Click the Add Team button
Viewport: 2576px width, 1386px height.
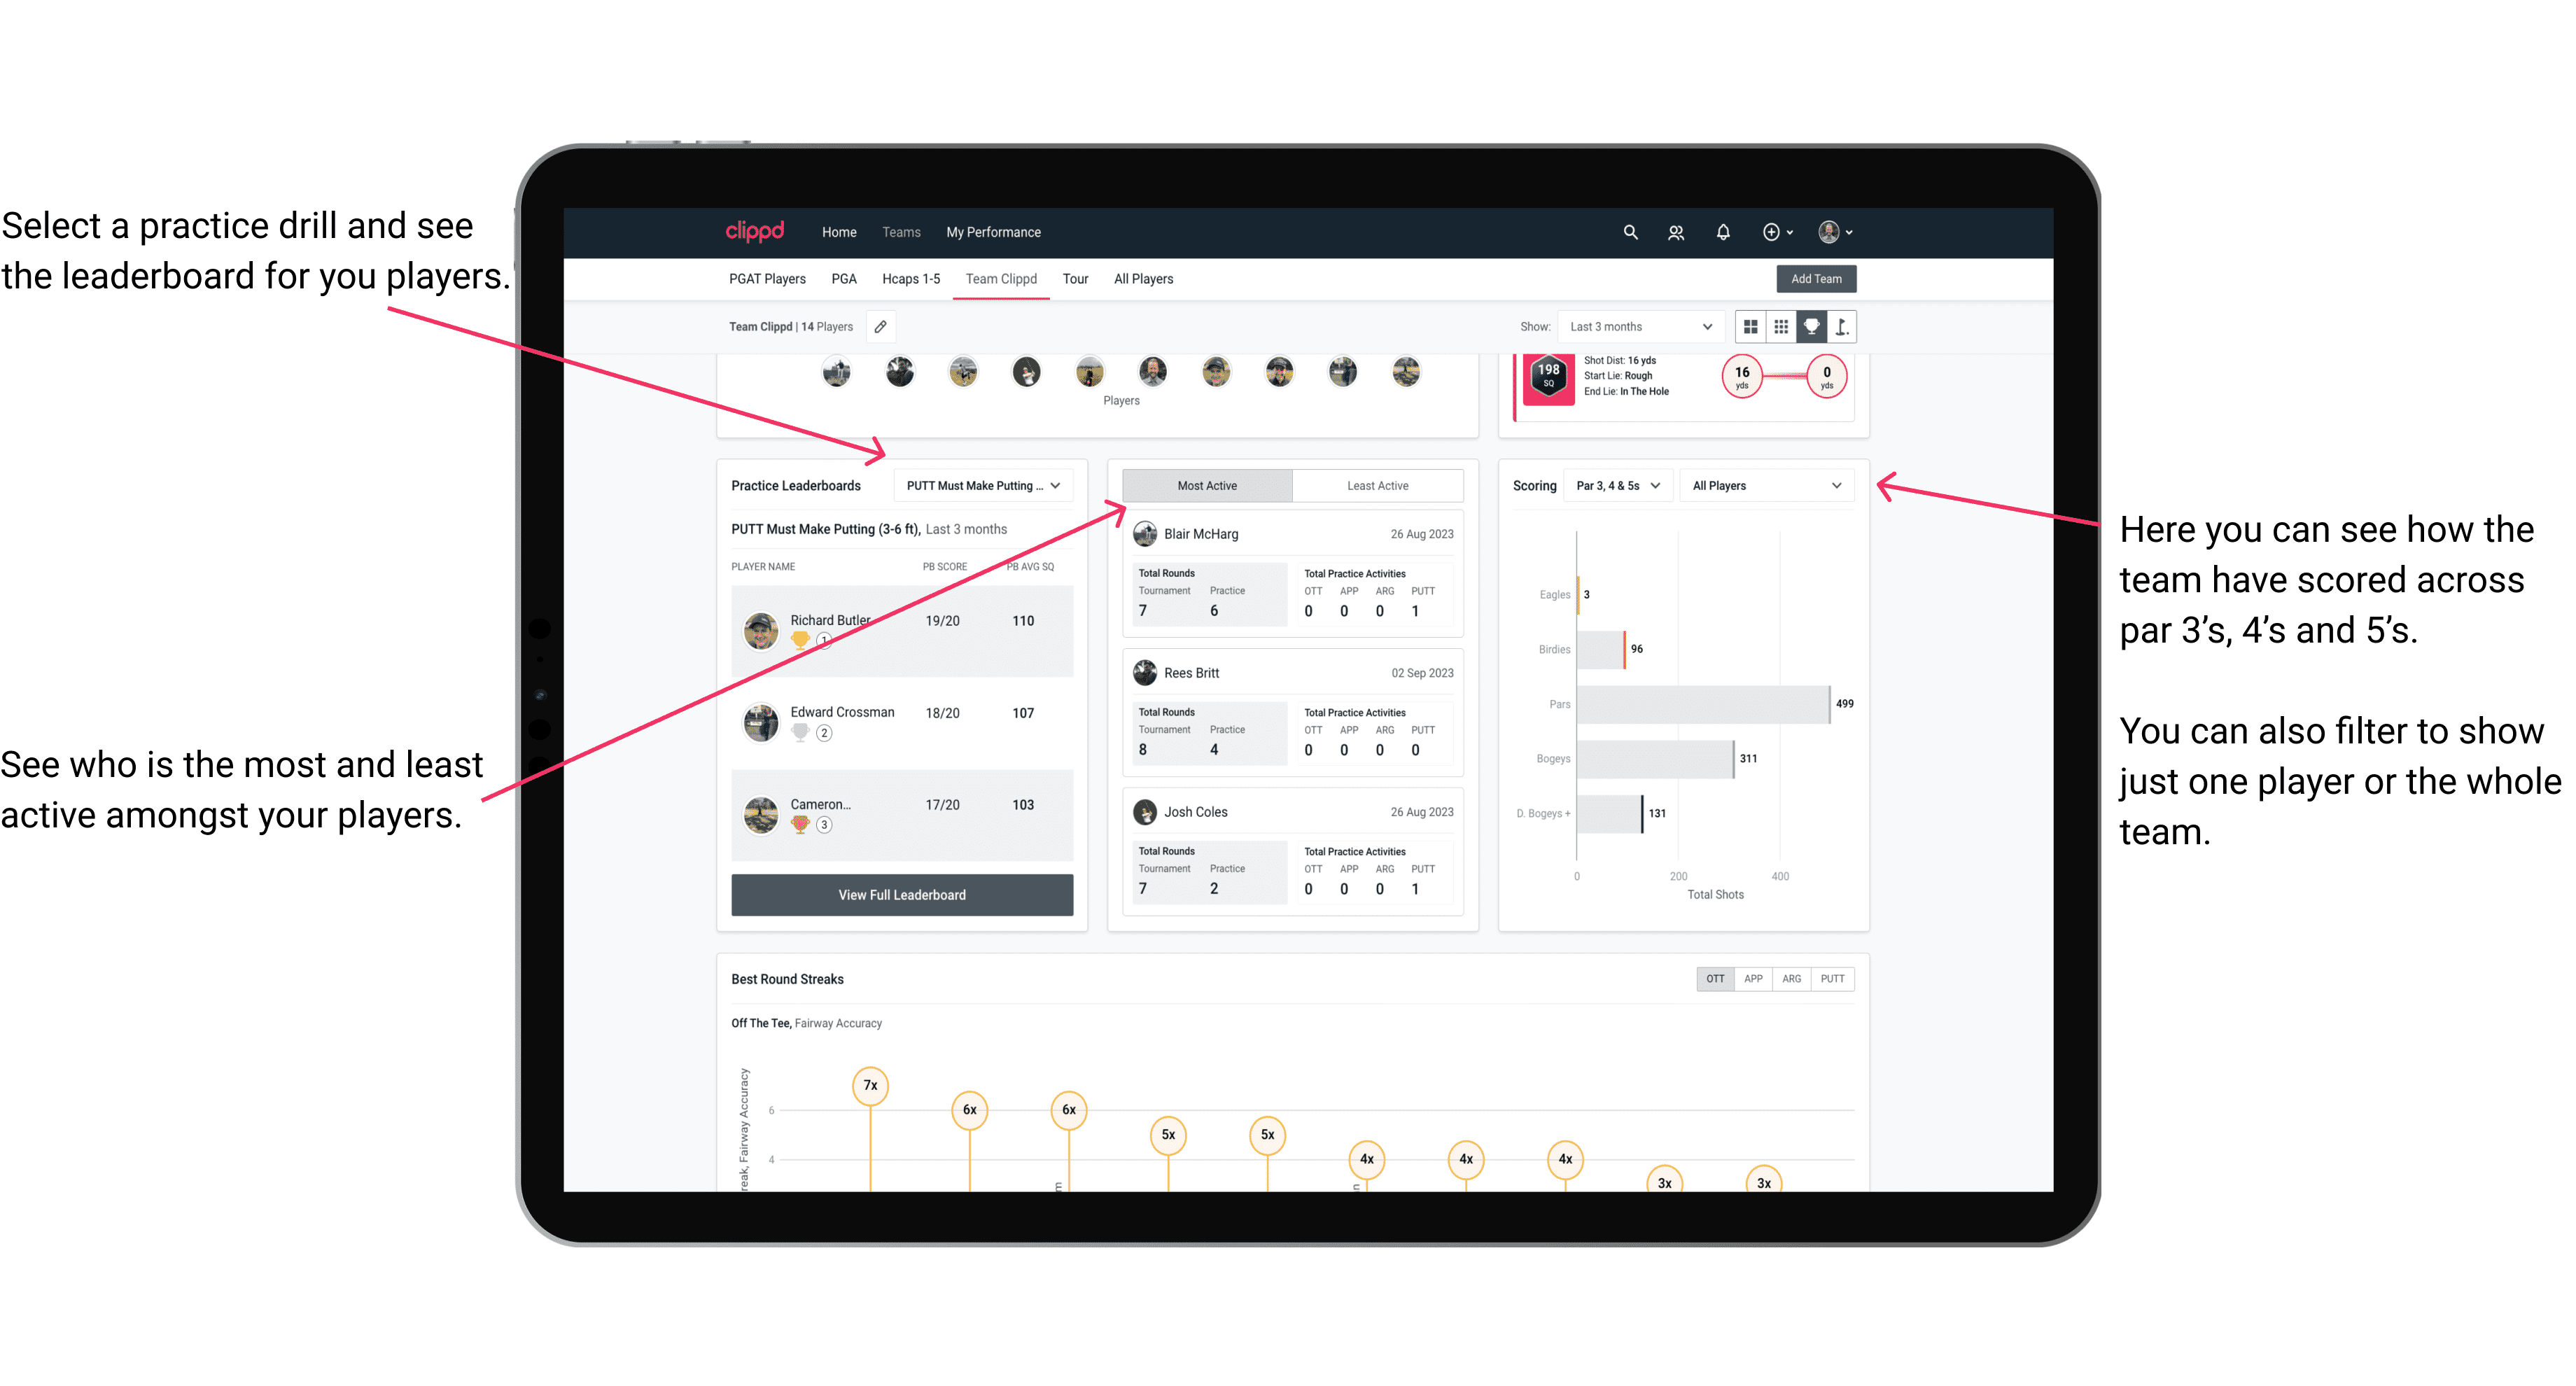pyautogui.click(x=1815, y=278)
